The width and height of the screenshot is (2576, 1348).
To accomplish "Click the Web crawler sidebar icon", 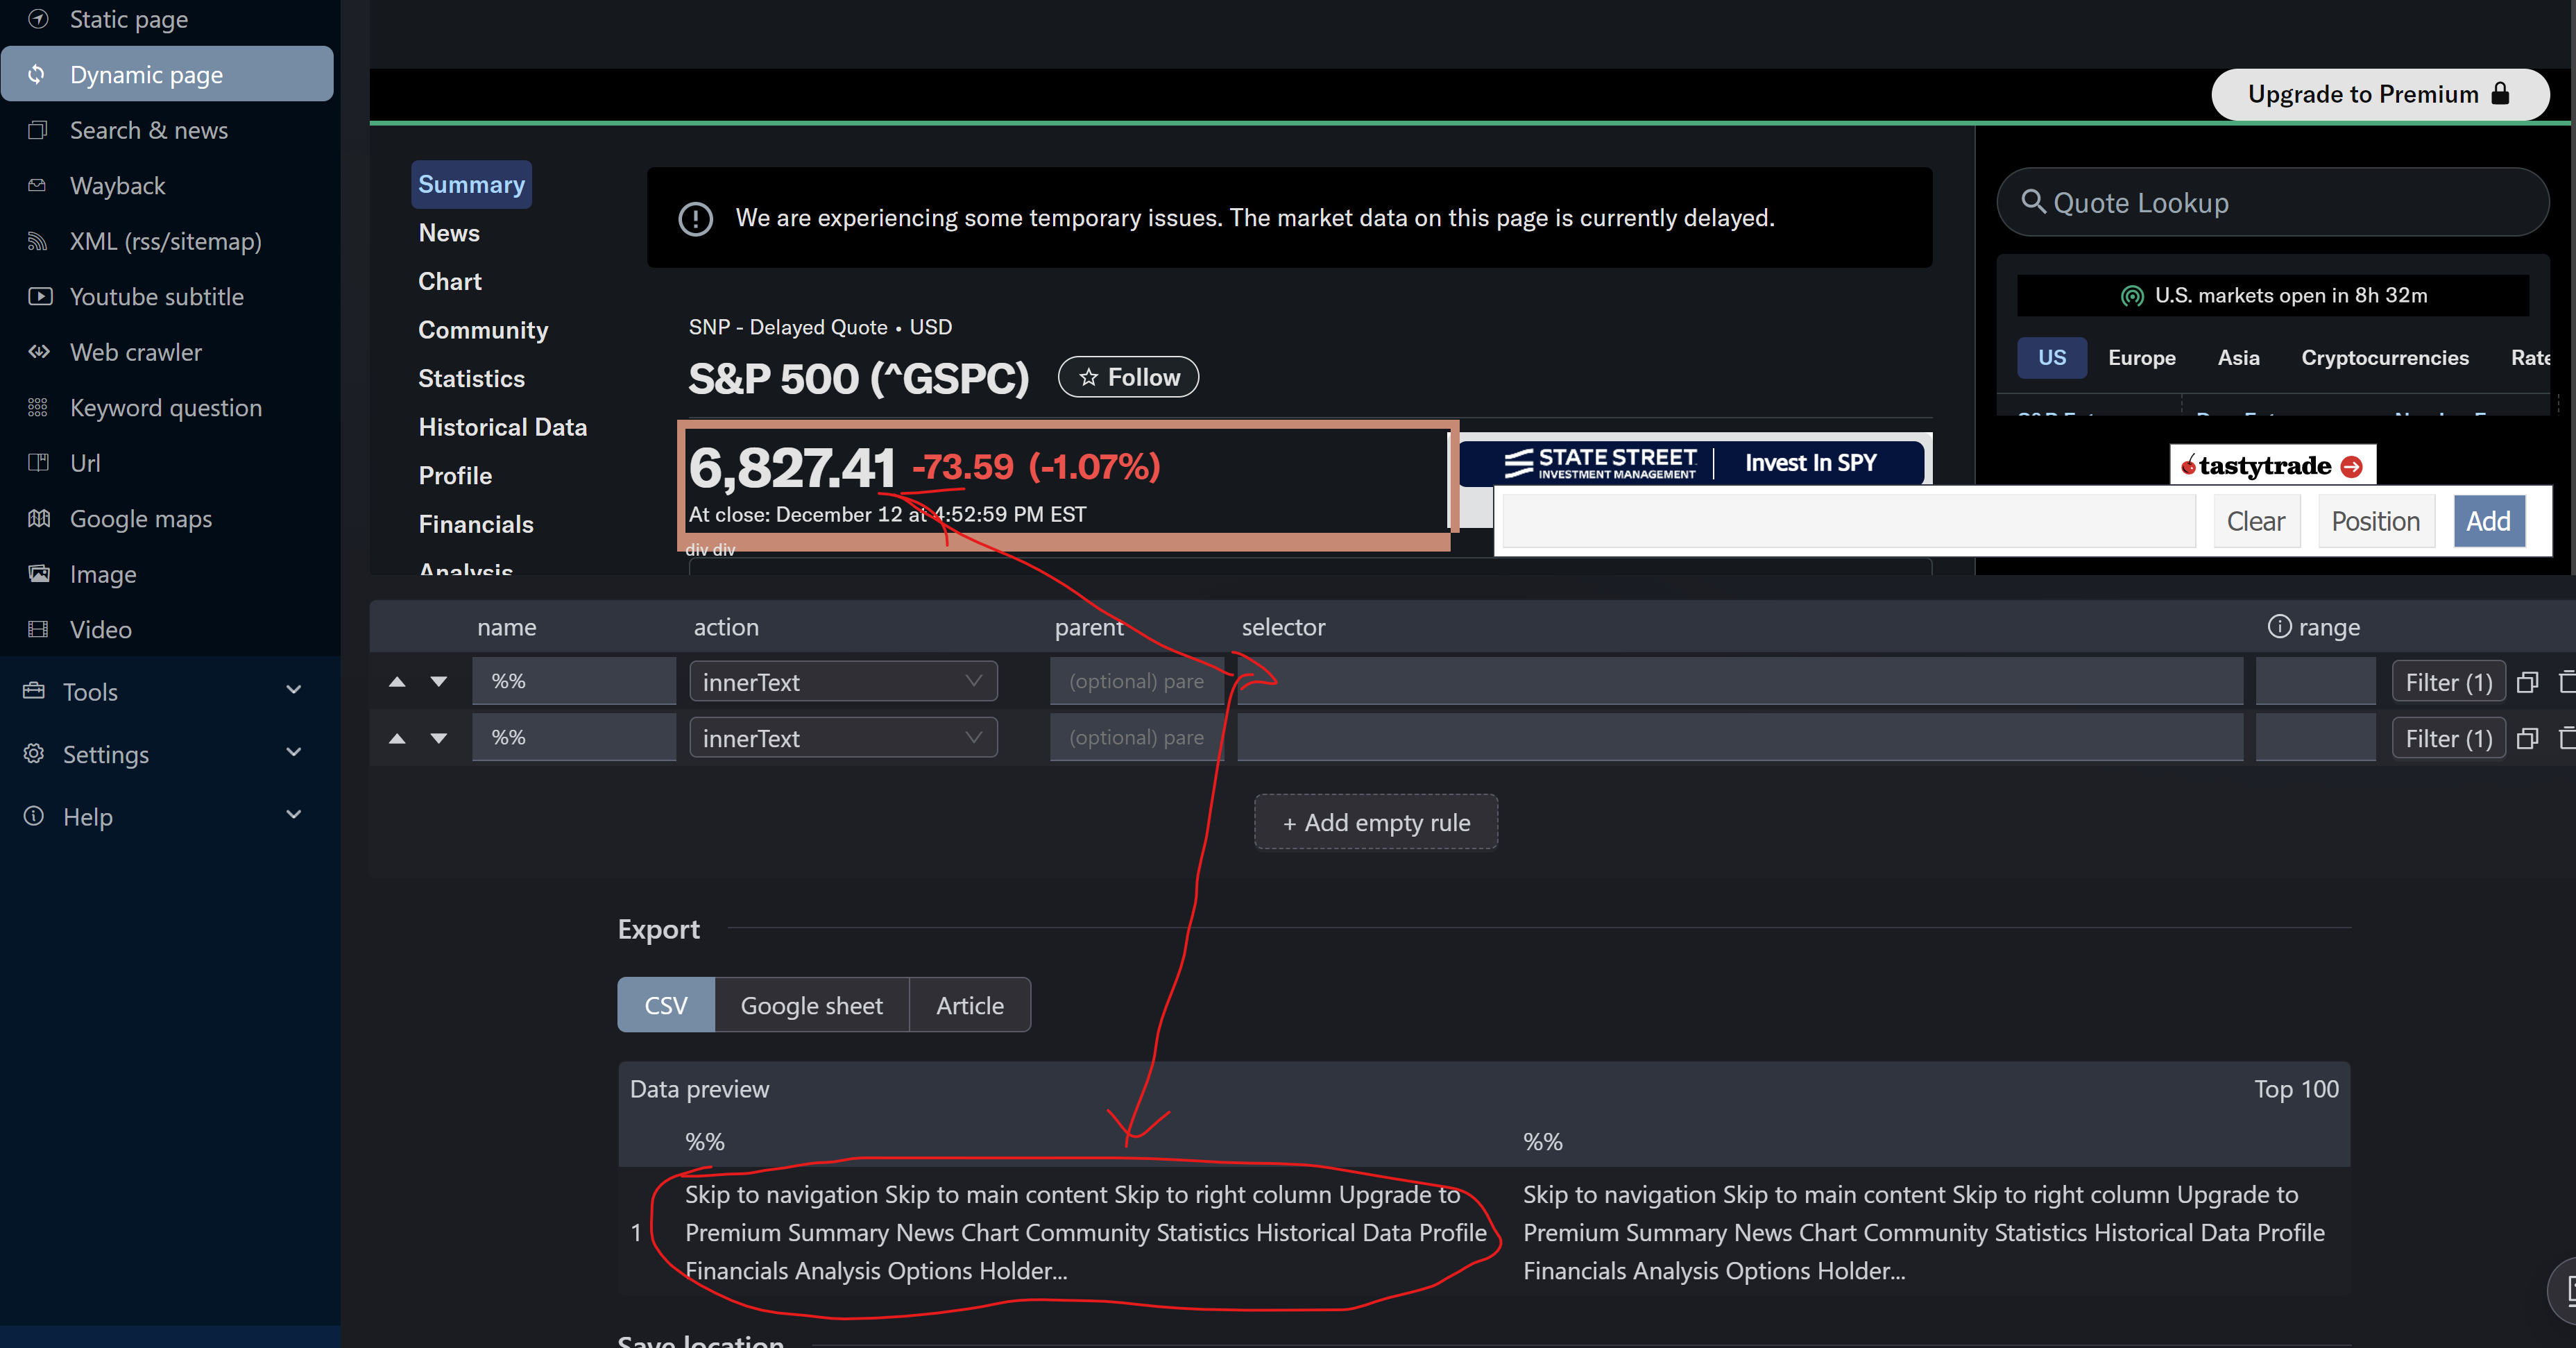I will click(38, 352).
